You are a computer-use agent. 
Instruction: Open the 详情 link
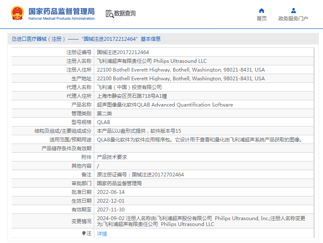coord(102,234)
